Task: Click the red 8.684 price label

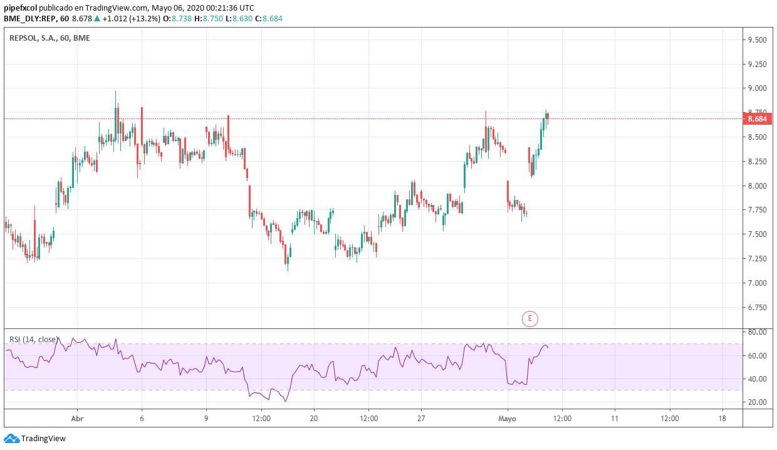Action: (x=756, y=118)
